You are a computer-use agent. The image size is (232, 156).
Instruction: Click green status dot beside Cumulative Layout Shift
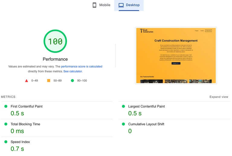(x=123, y=124)
